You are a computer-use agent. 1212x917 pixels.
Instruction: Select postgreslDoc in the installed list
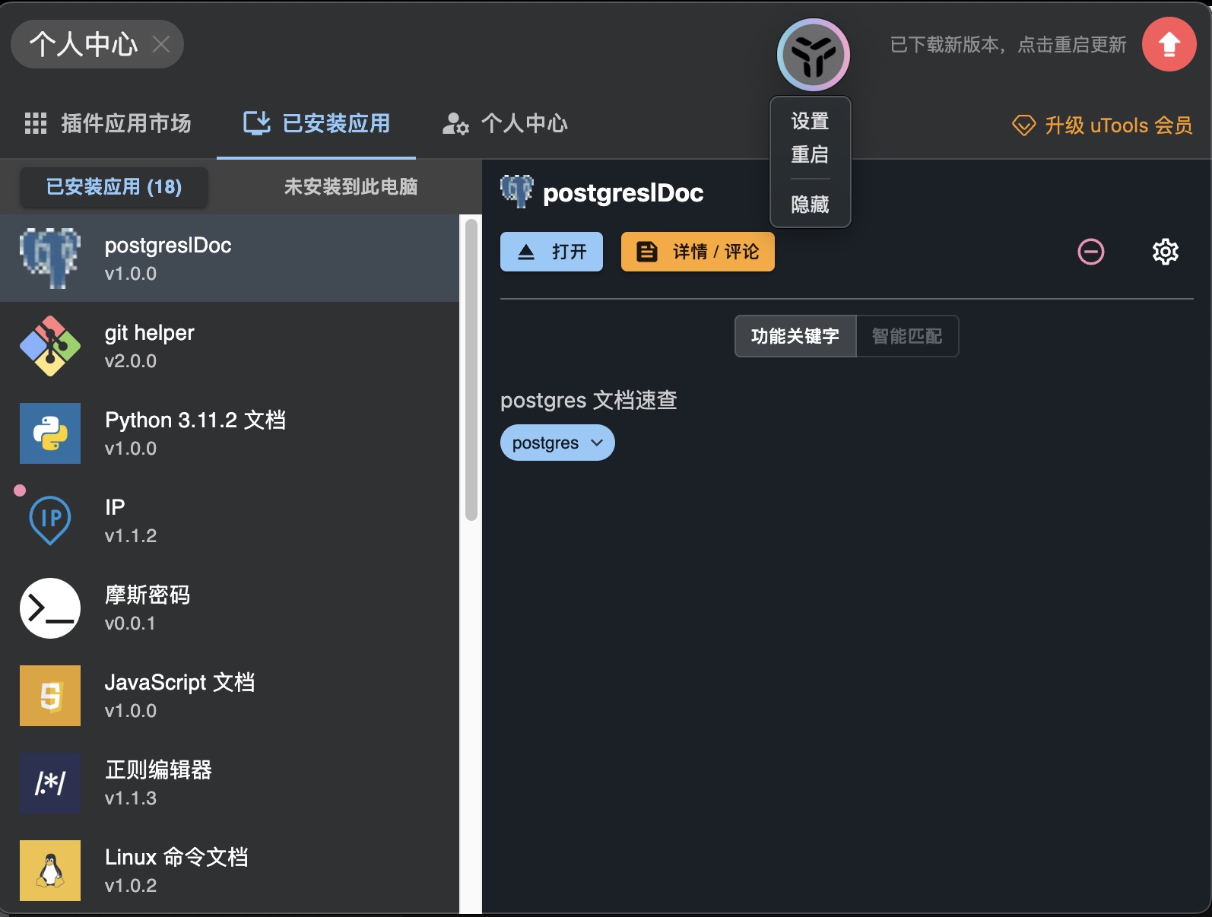[x=230, y=259]
